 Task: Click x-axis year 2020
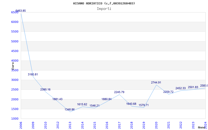(x=156, y=125)
